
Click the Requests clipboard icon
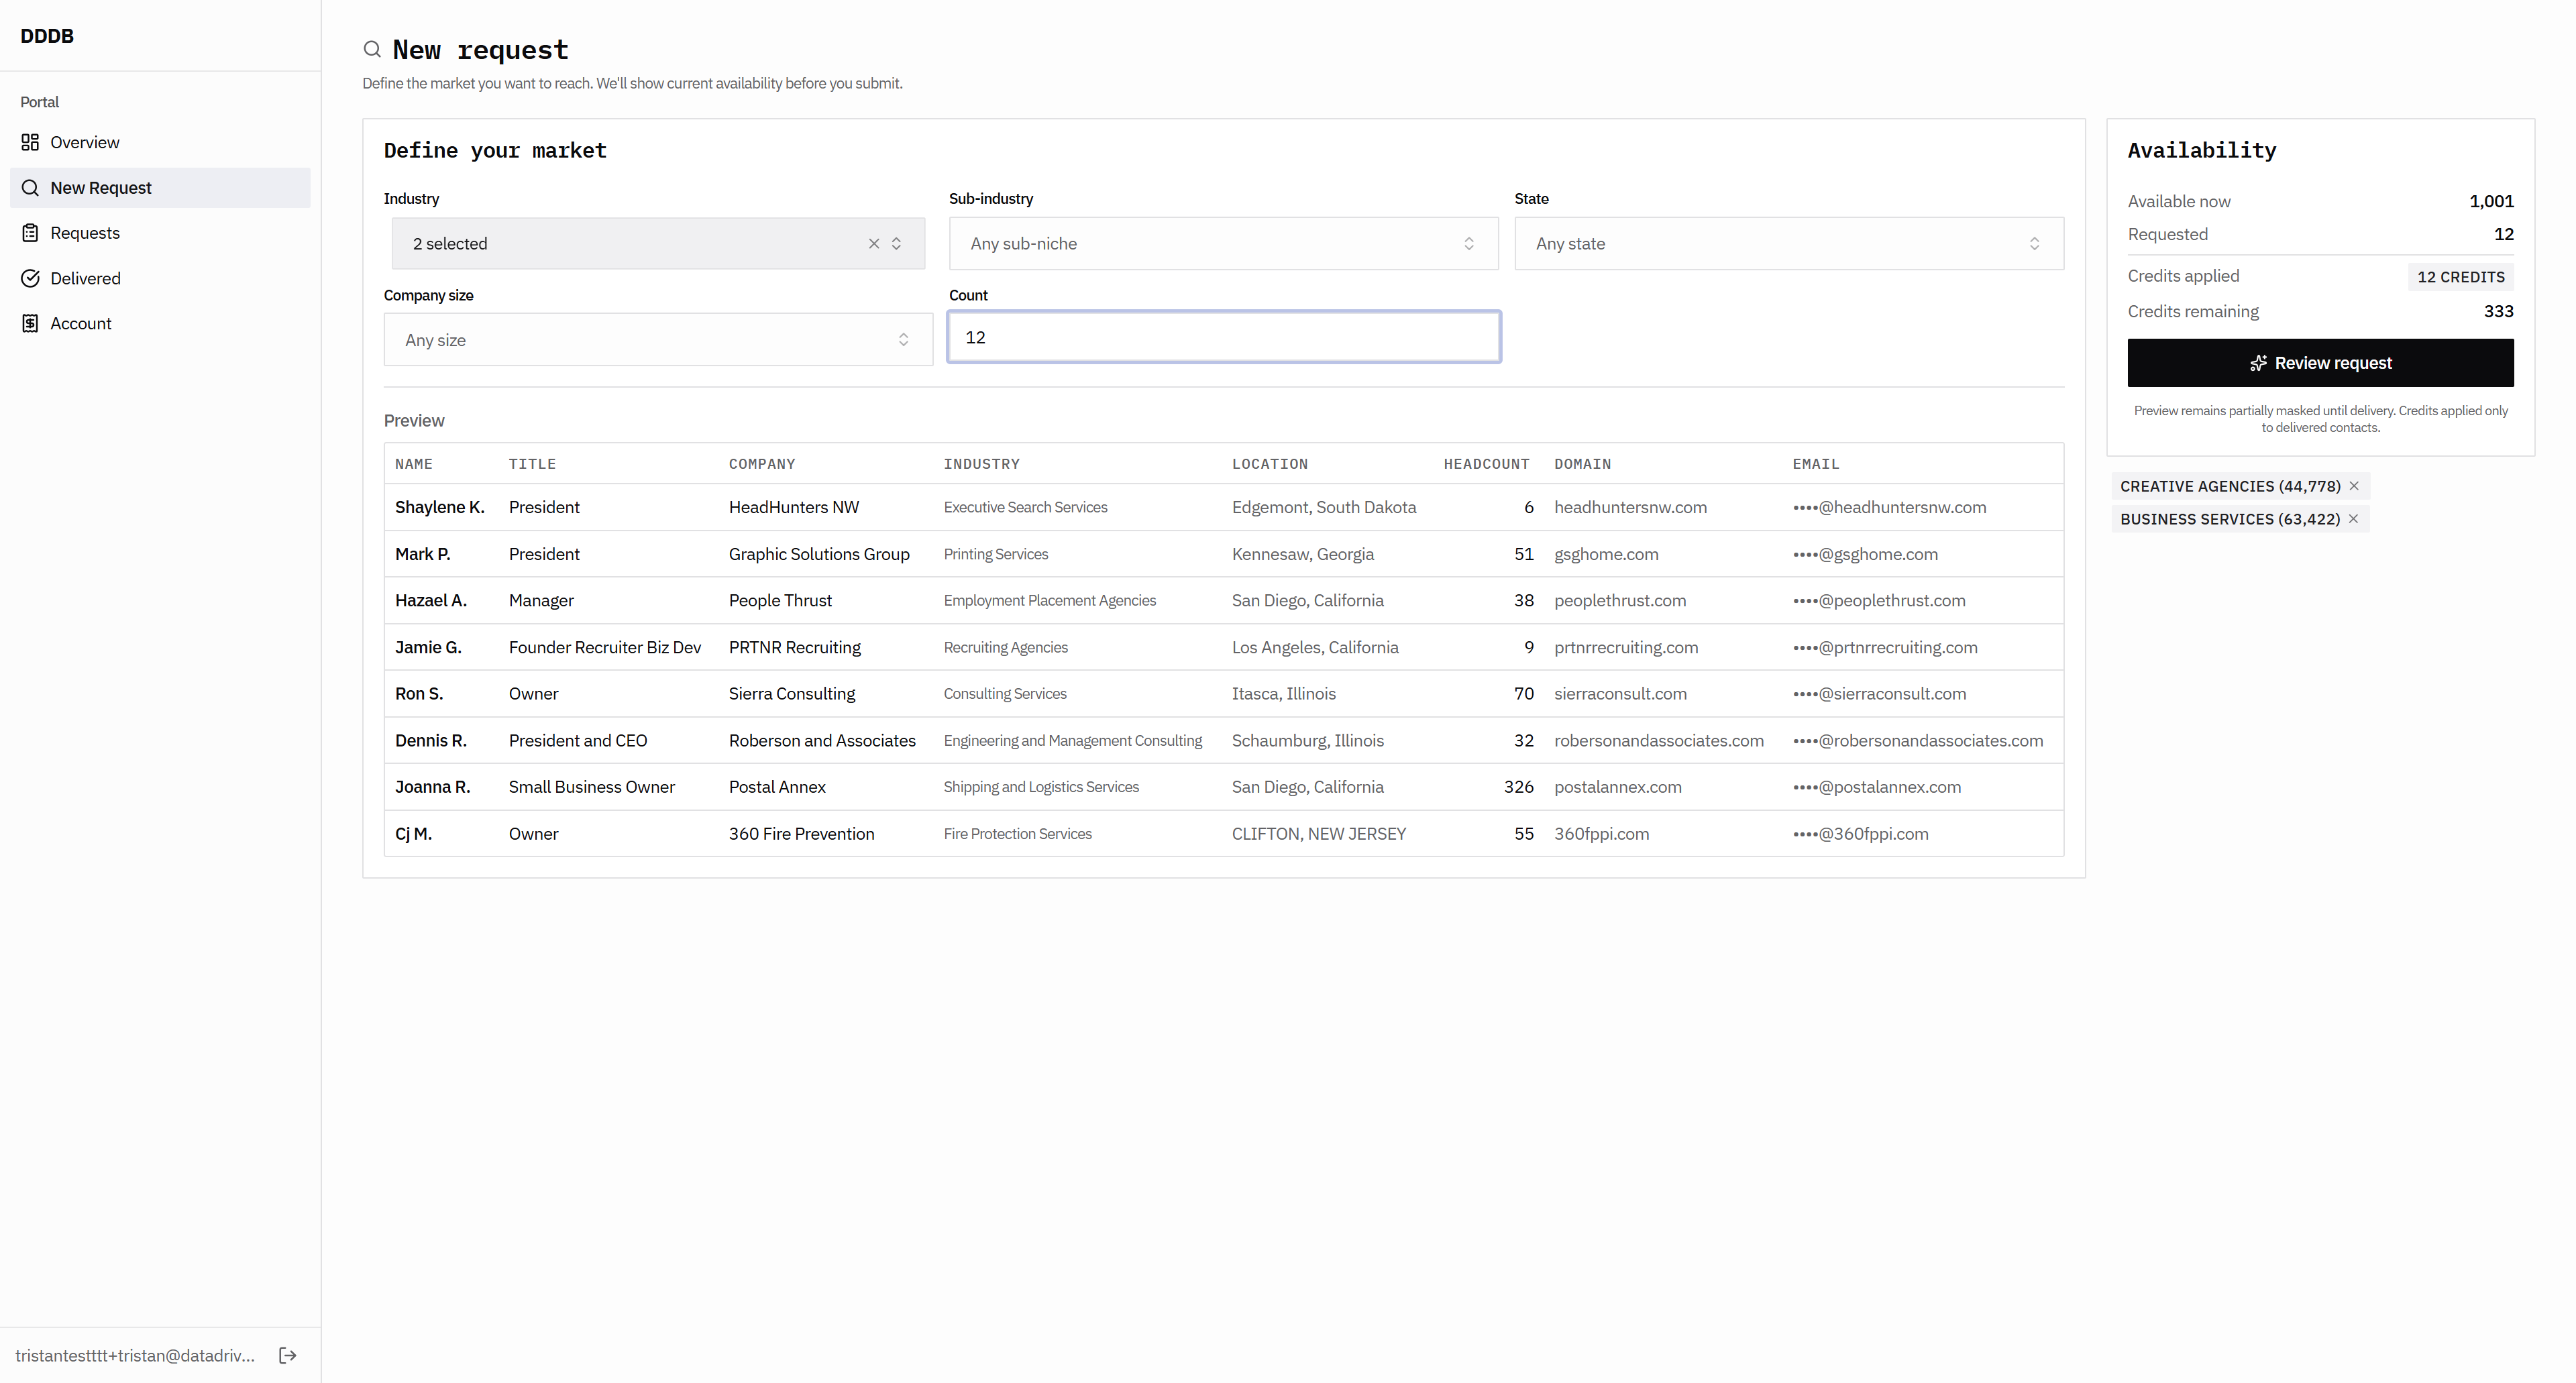coord(30,233)
